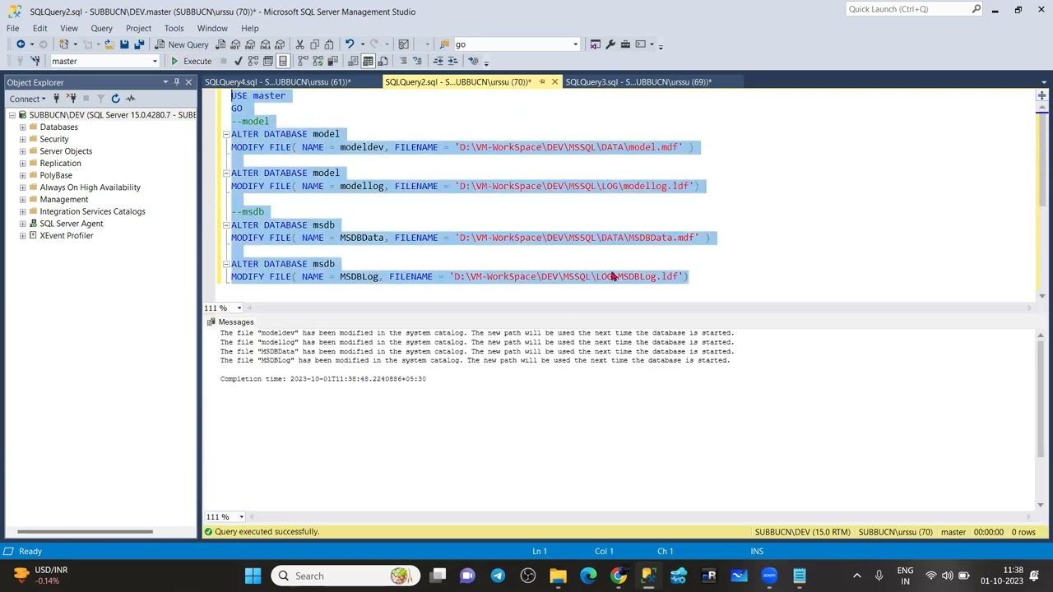Viewport: 1053px width, 592px height.
Task: Toggle Include Live Query Statistics
Action: (318, 61)
